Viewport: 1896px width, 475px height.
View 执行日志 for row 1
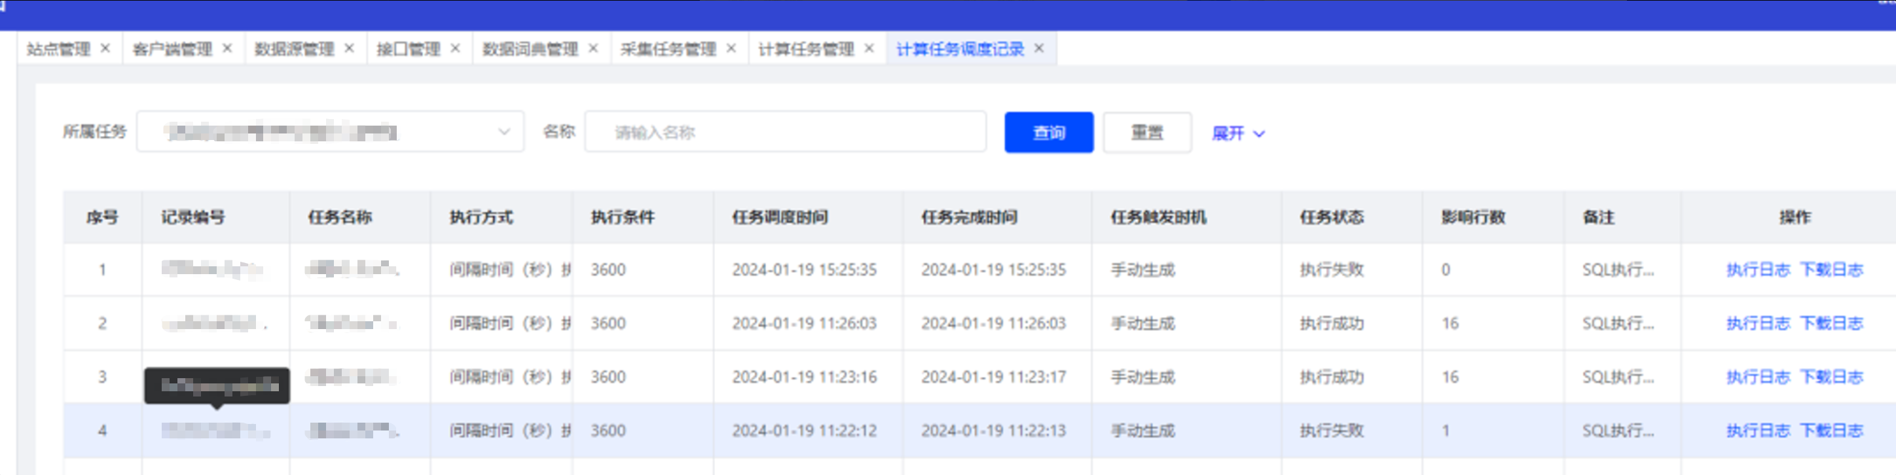tap(1759, 270)
